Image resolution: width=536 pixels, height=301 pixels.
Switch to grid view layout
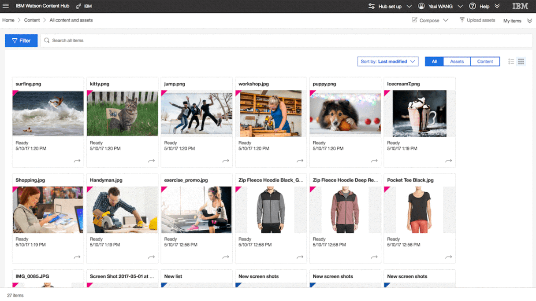point(521,61)
